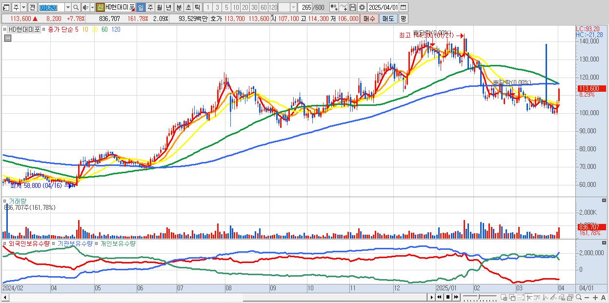Click the 265 bar count field
This screenshot has height=303, width=609.
pyautogui.click(x=306, y=7)
